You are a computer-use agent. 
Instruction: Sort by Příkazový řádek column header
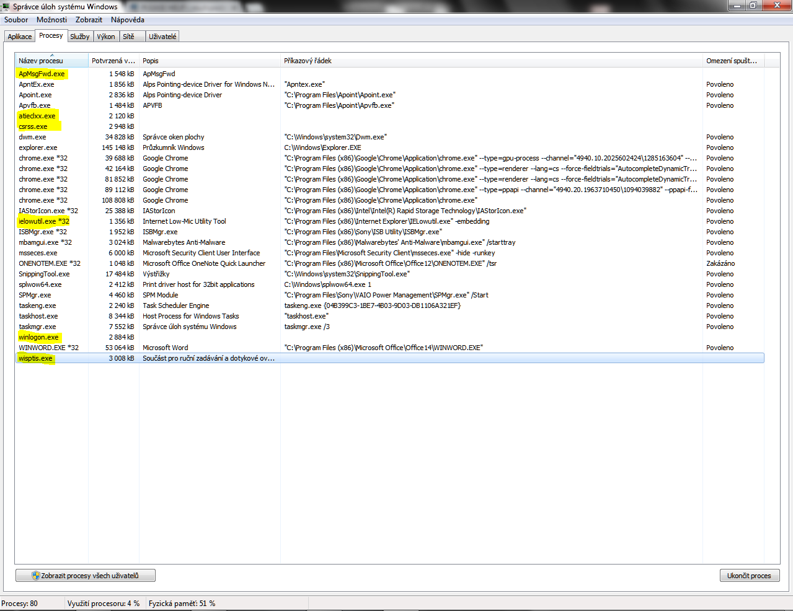(x=492, y=61)
